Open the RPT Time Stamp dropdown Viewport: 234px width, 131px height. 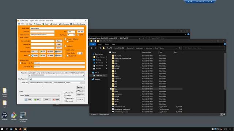click(35, 52)
